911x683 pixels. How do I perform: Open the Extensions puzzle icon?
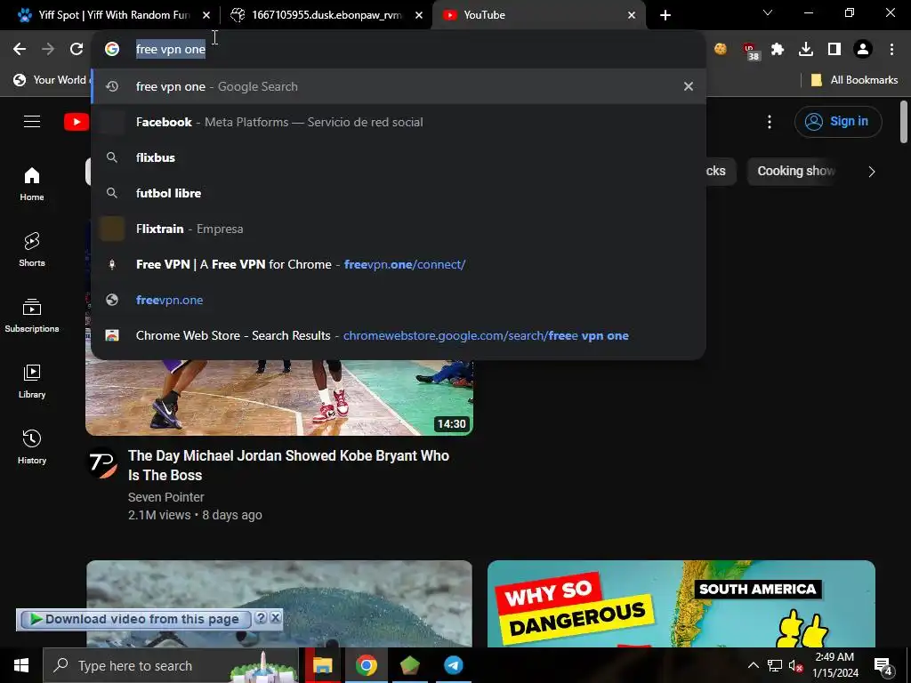tap(778, 50)
